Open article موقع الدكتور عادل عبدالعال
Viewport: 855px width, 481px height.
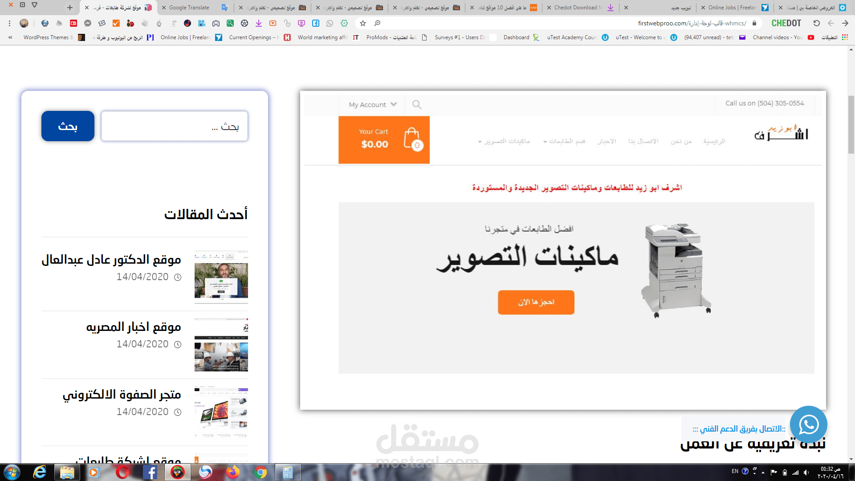pyautogui.click(x=111, y=259)
